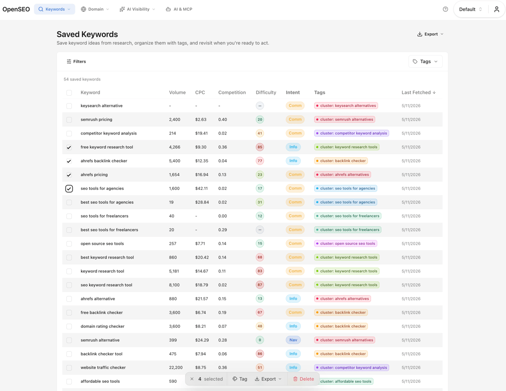Sort by the Last Fetched column header
The height and width of the screenshot is (391, 506).
point(418,93)
